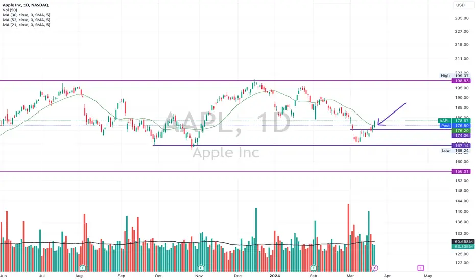The height and width of the screenshot is (280, 476).
Task: Select the blue arrow annotation drawing
Action: coord(392,114)
